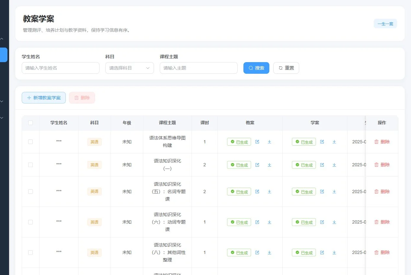This screenshot has width=411, height=275.
Task: Download lesson plan for 其他词性整理 row
Action: click(269, 252)
